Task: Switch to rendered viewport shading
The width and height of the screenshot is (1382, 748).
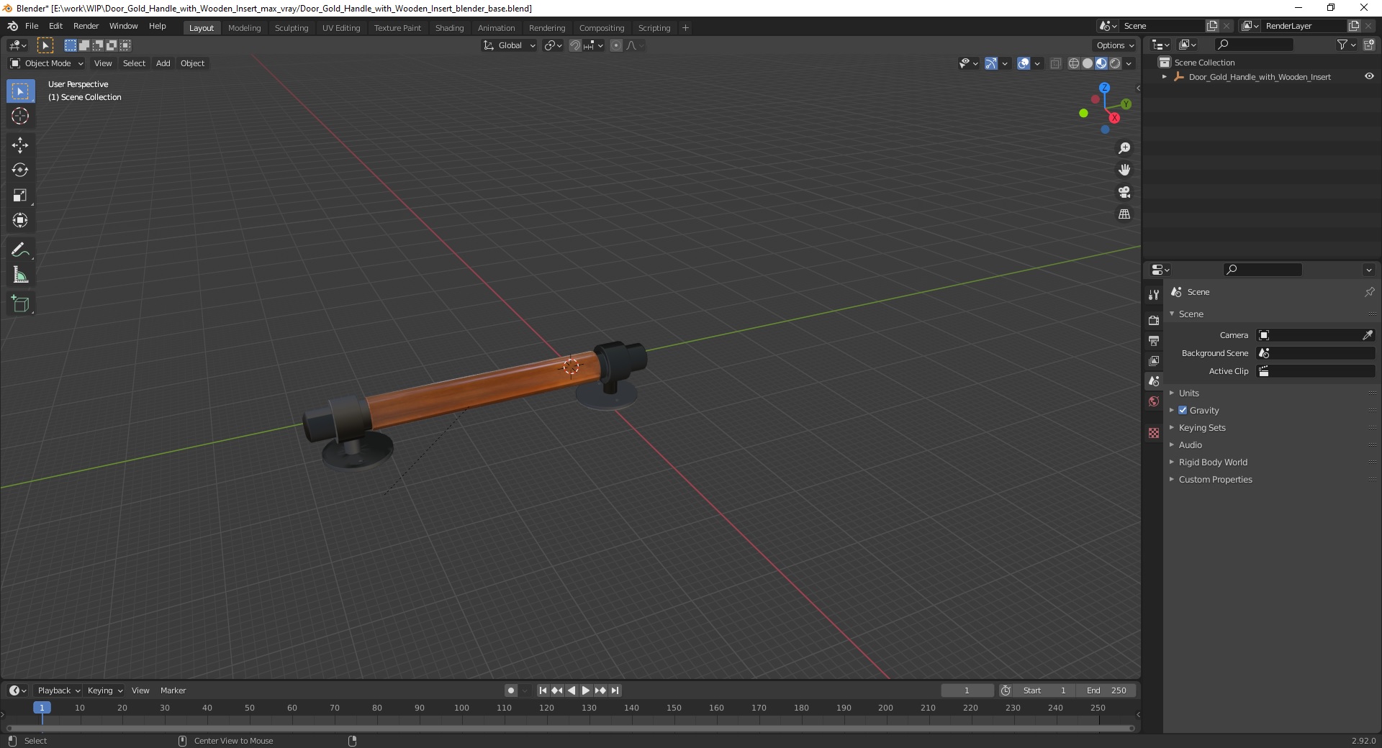Action: point(1115,63)
